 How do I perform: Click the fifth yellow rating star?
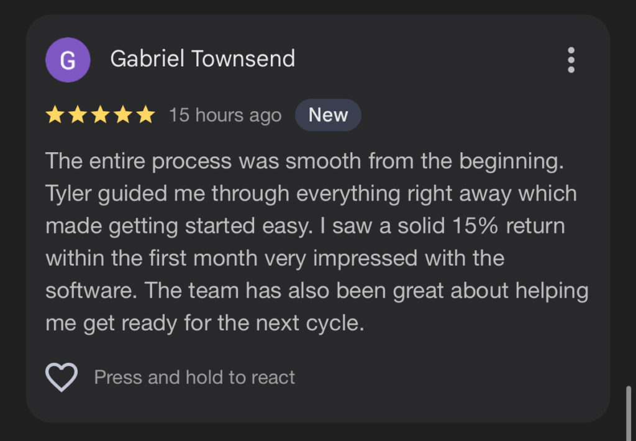145,115
